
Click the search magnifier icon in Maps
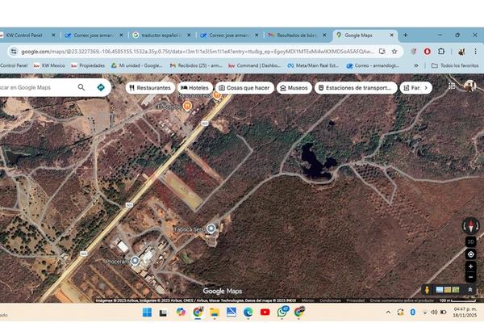(x=81, y=87)
